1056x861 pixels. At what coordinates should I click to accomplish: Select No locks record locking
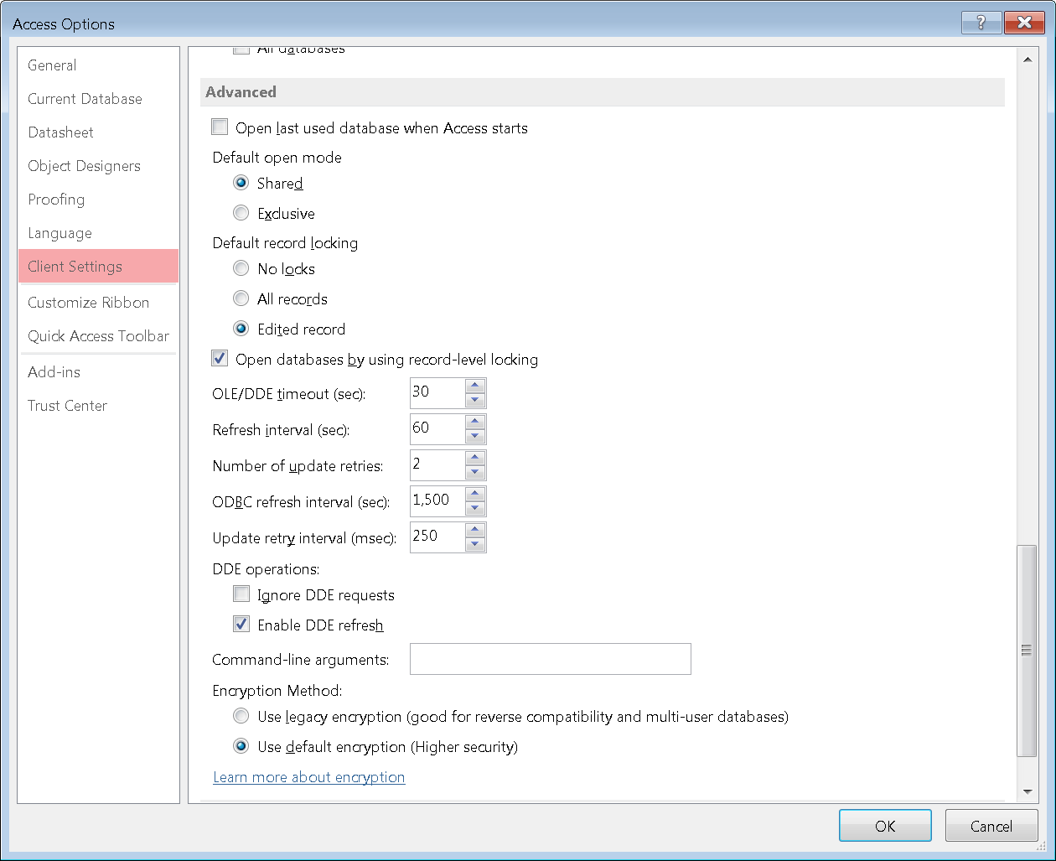tap(241, 268)
